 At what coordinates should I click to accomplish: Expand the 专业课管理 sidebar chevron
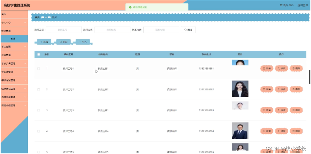(25, 72)
